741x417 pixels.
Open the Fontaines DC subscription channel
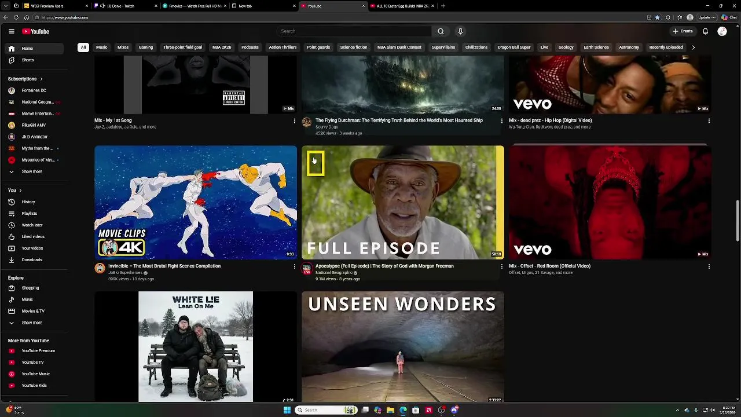35,90
